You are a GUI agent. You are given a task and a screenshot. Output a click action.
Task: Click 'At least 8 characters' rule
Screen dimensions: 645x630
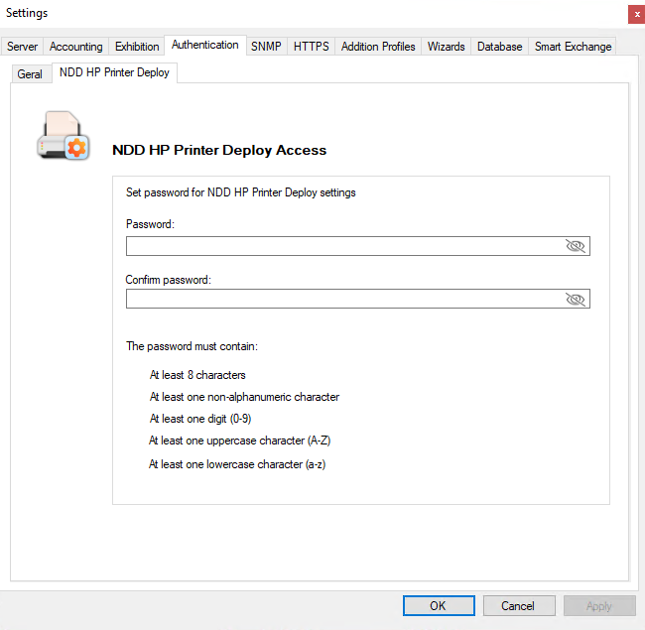[197, 375]
